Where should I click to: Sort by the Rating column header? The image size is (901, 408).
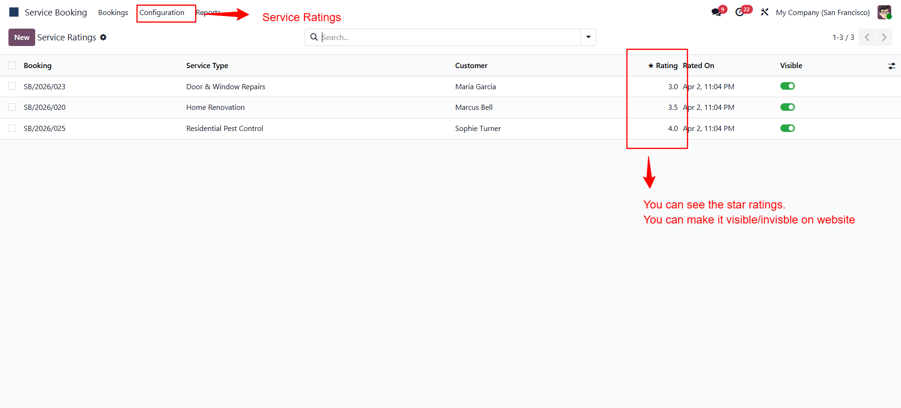[x=663, y=65]
